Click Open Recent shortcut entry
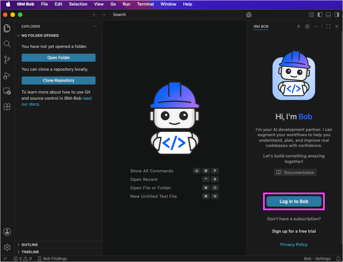The width and height of the screenshot is (343, 262). point(174,179)
